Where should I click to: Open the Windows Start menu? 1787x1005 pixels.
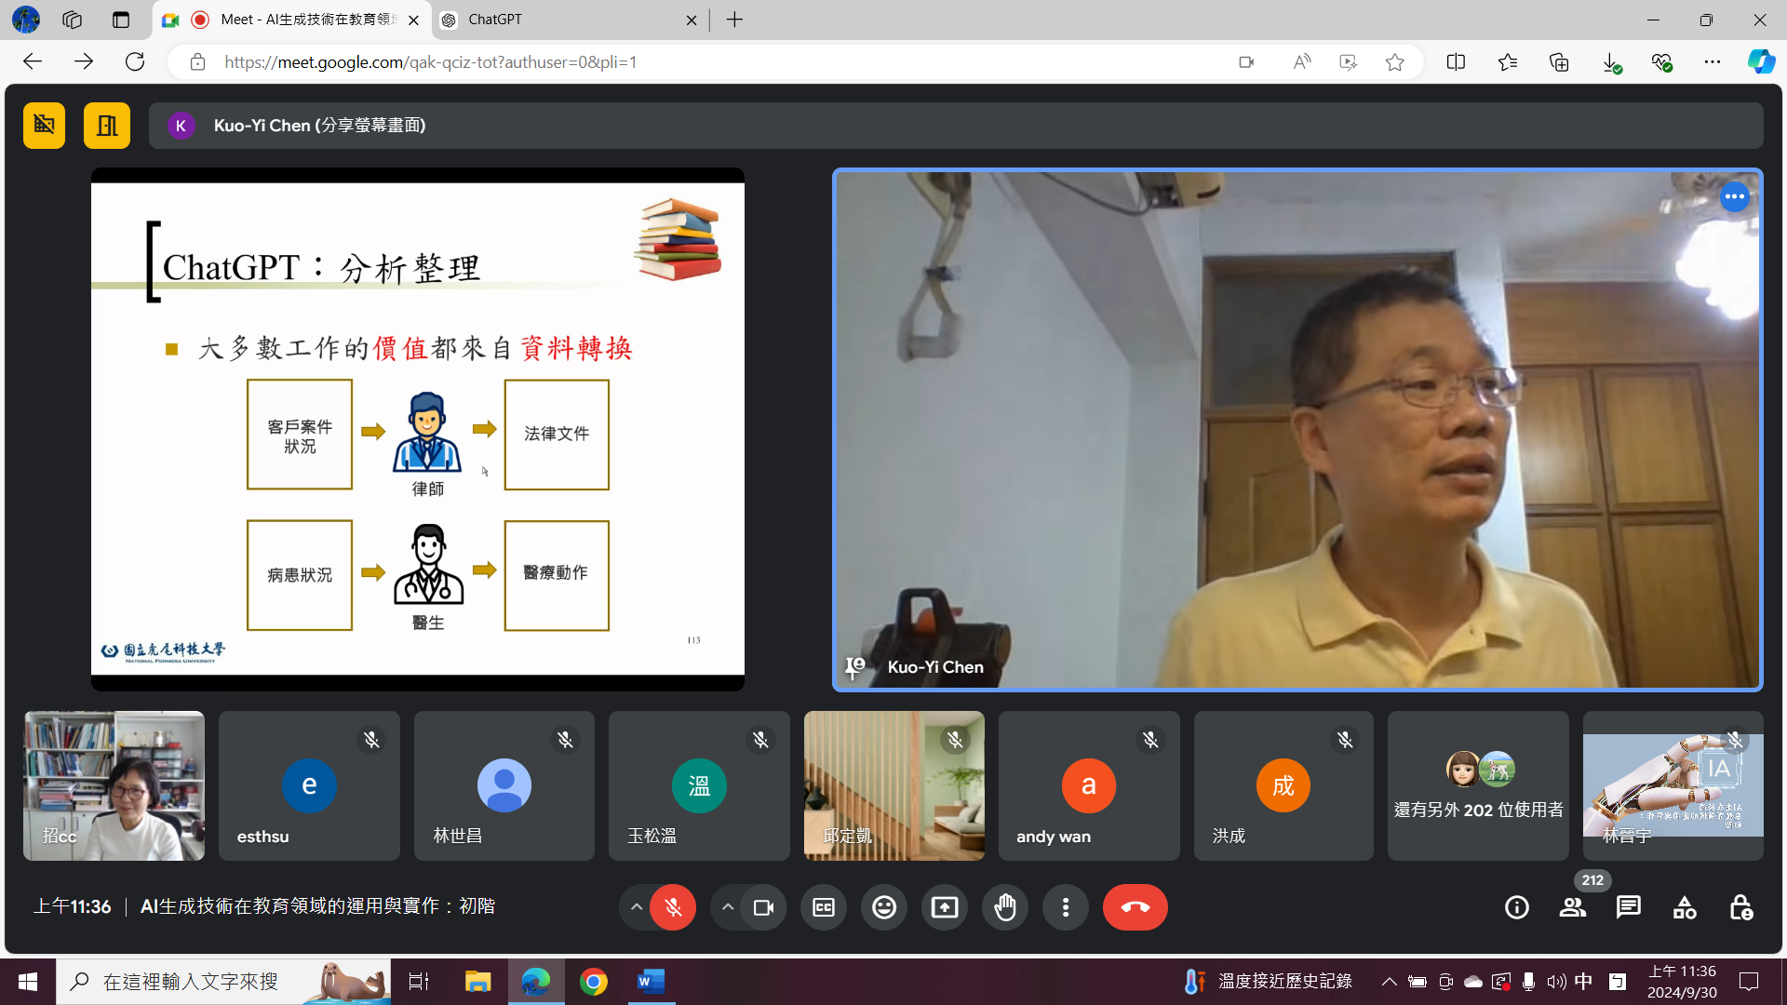tap(28, 982)
